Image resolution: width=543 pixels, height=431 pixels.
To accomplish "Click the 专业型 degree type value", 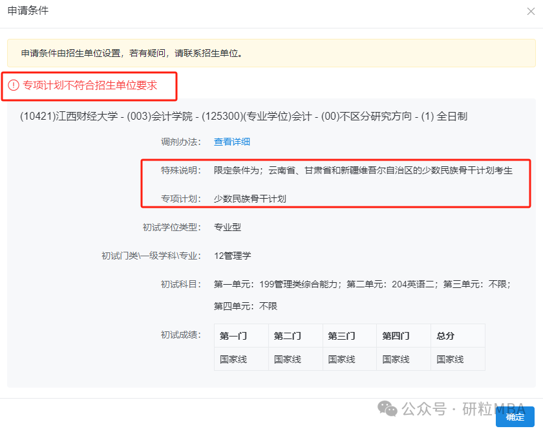I will tap(227, 227).
